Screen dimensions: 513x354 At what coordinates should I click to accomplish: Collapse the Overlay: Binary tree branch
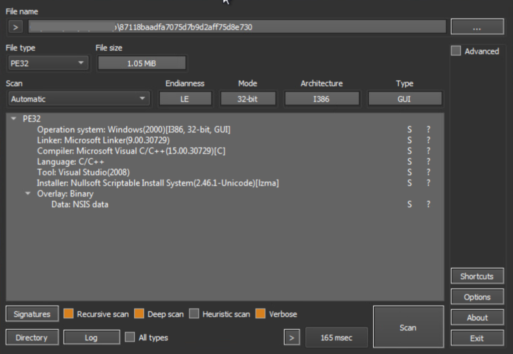pyautogui.click(x=28, y=193)
